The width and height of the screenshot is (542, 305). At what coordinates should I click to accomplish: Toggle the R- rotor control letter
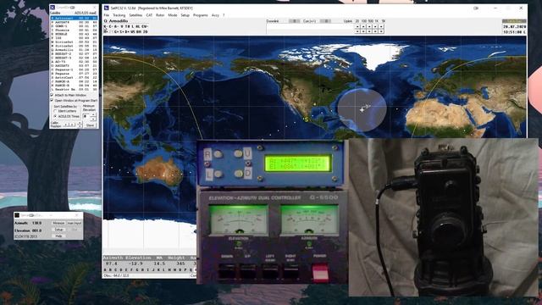tap(105, 26)
